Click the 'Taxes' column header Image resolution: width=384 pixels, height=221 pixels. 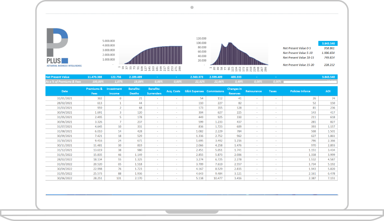(272, 91)
